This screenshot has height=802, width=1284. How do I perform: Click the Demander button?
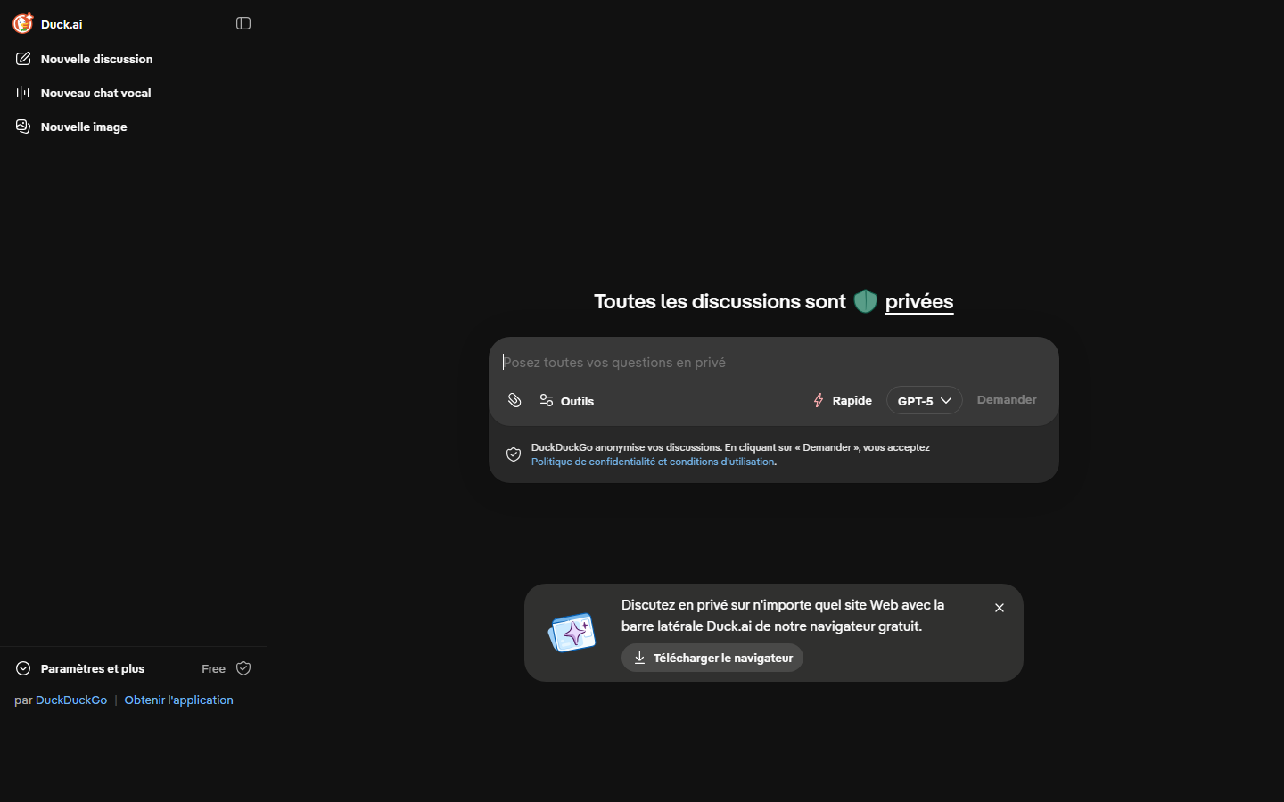tap(1007, 399)
